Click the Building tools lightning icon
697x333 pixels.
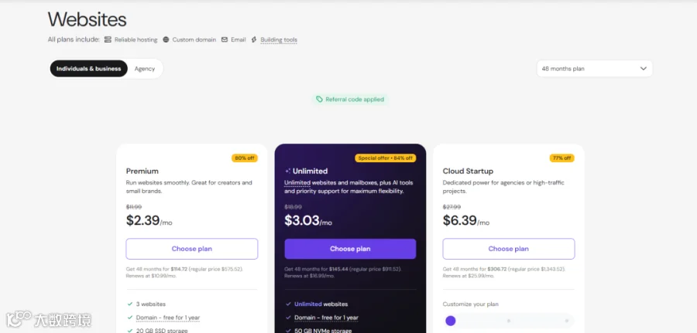pyautogui.click(x=254, y=39)
